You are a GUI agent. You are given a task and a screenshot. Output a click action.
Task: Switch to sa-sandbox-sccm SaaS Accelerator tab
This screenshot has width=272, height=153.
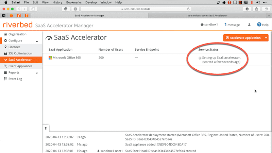(x=207, y=15)
